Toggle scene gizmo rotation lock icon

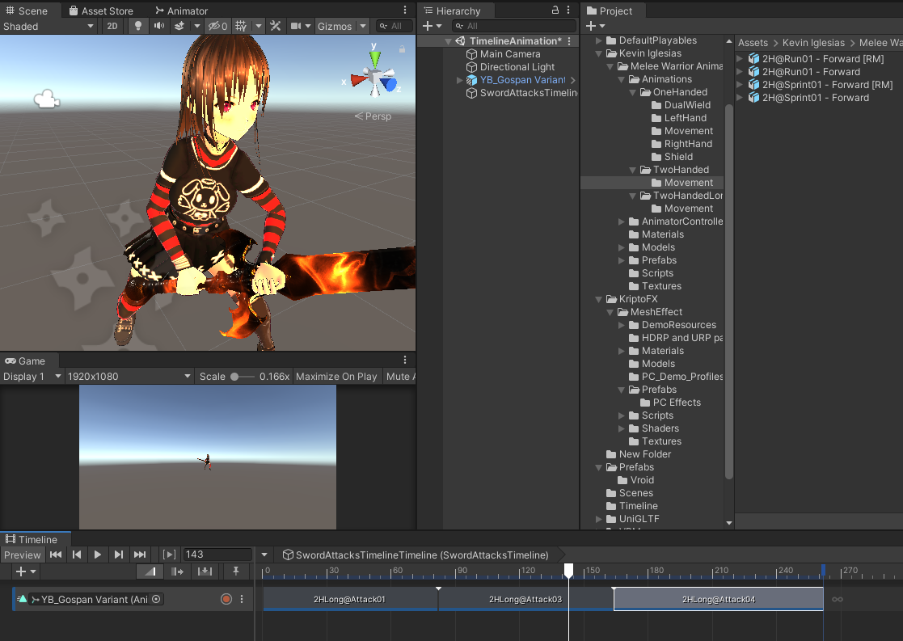tap(402, 49)
